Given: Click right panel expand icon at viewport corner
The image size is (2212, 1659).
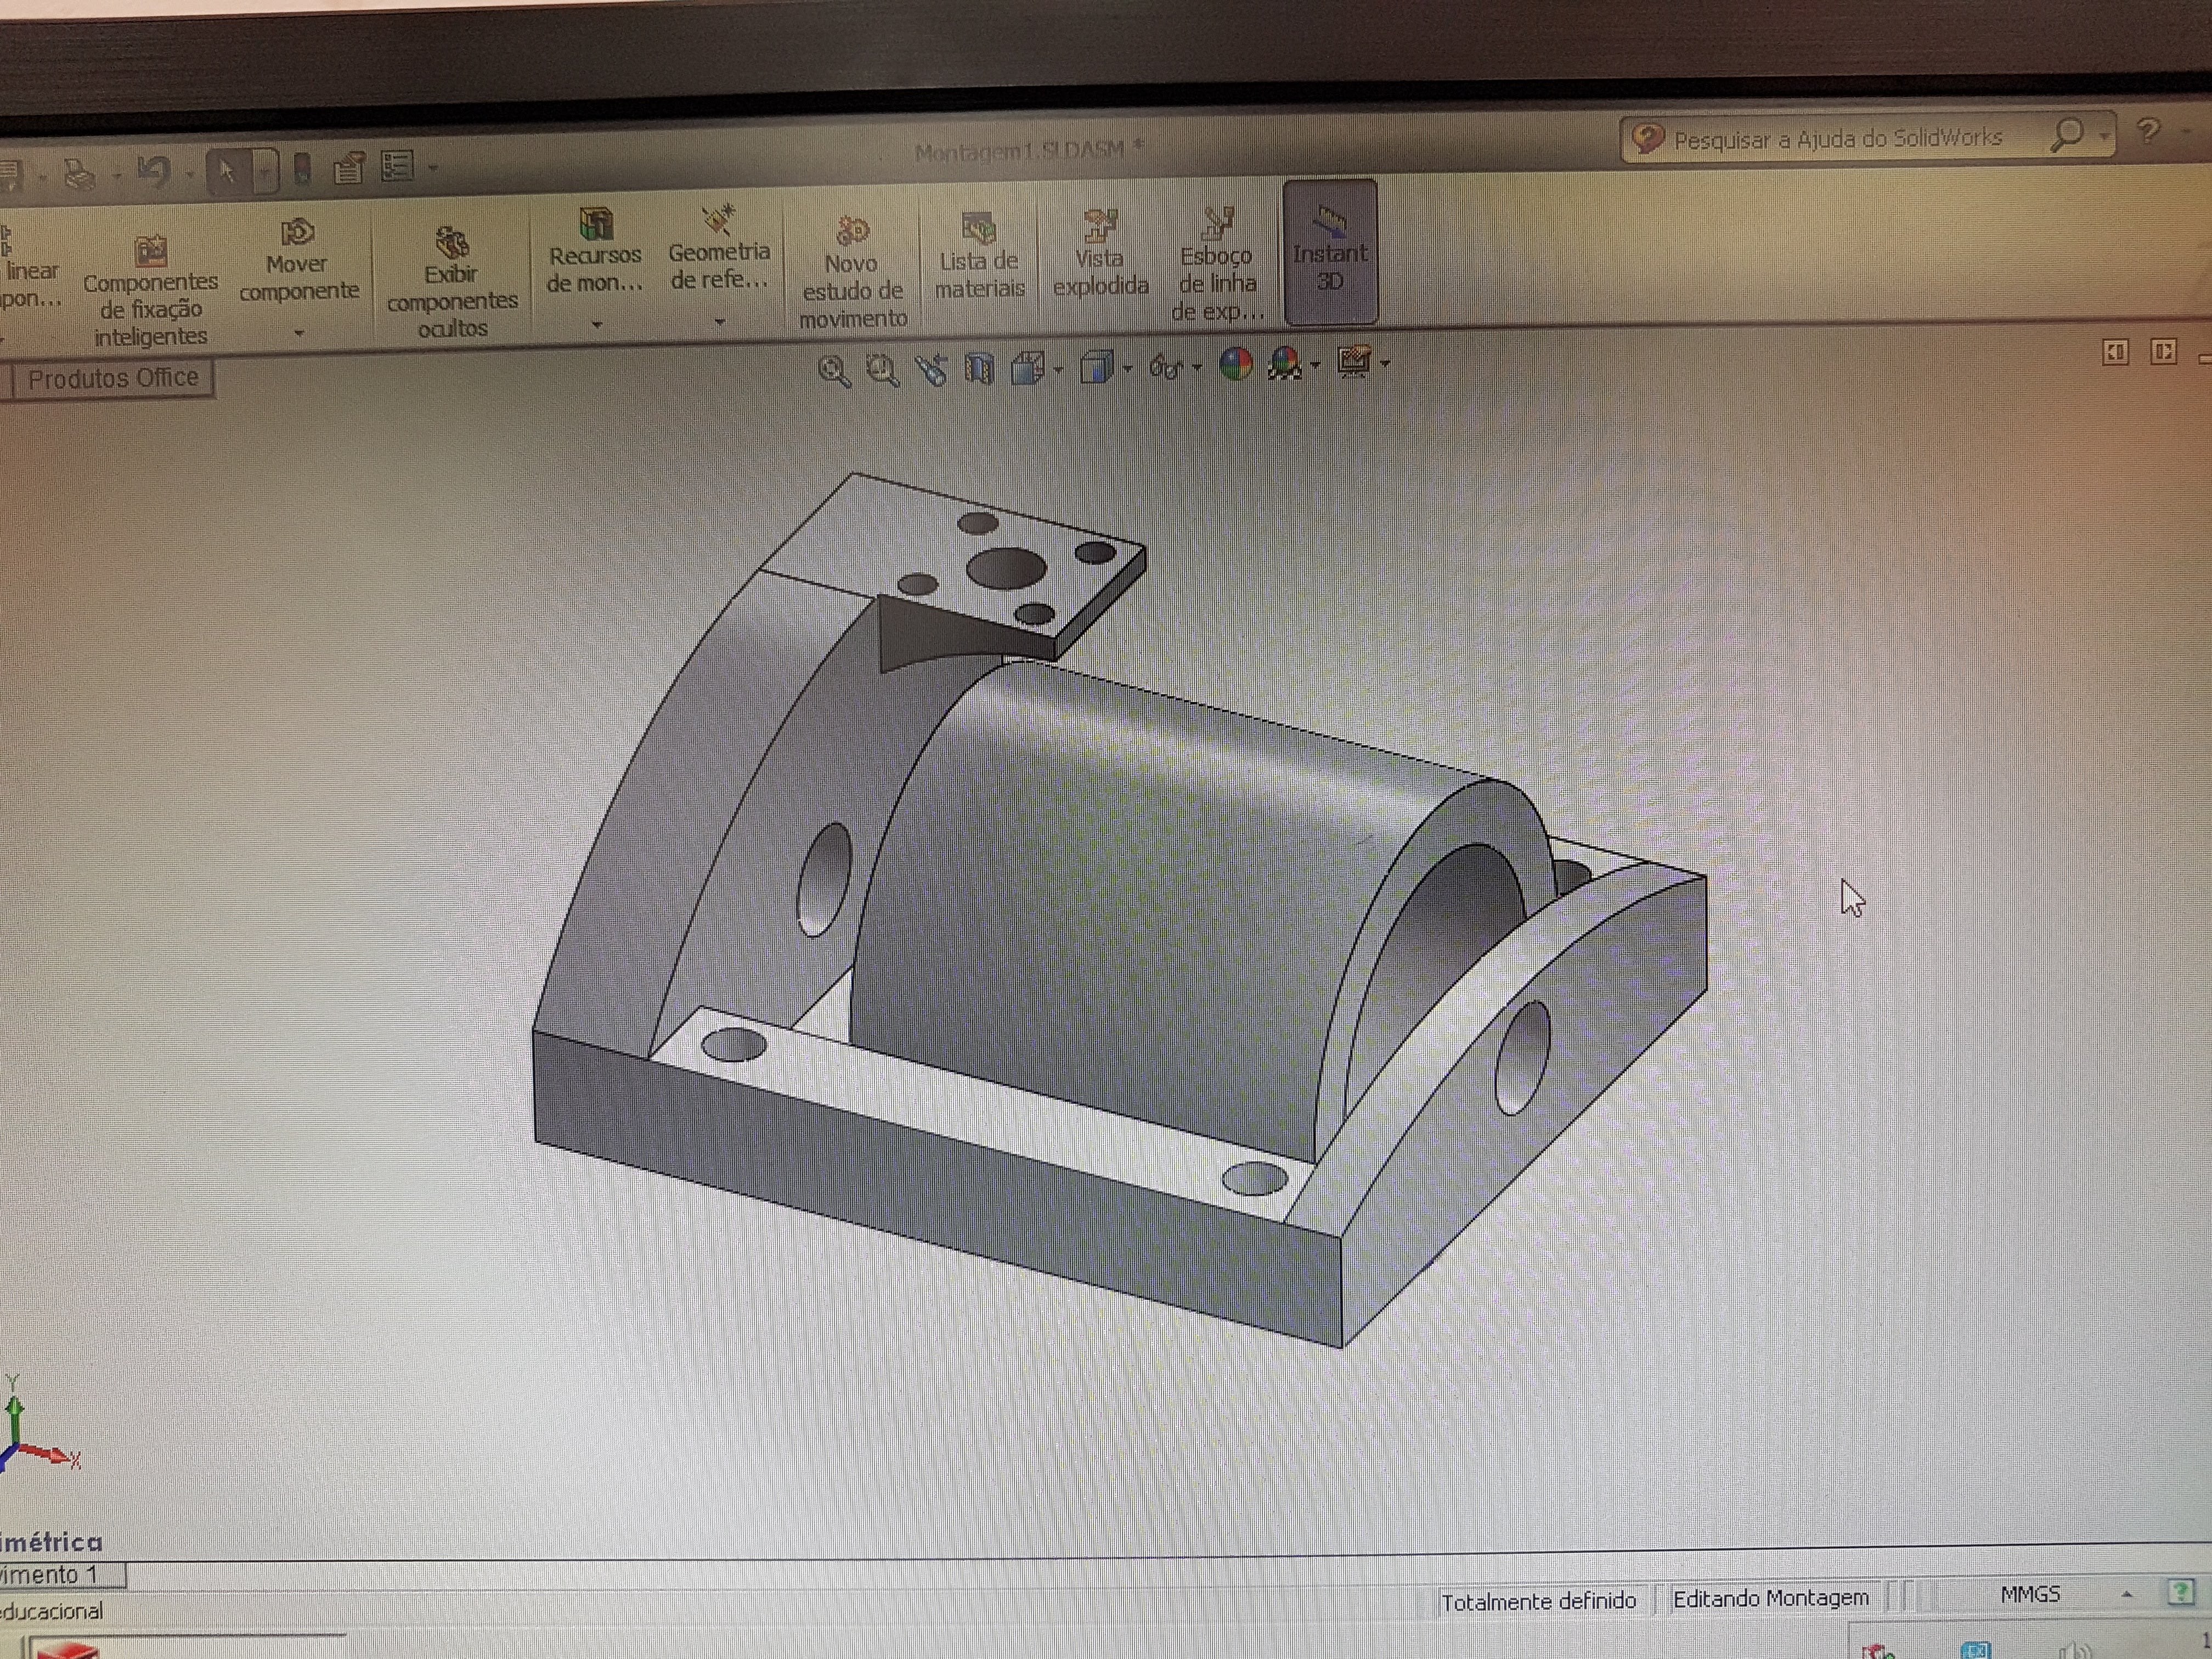Looking at the screenshot, I should coord(2163,351).
